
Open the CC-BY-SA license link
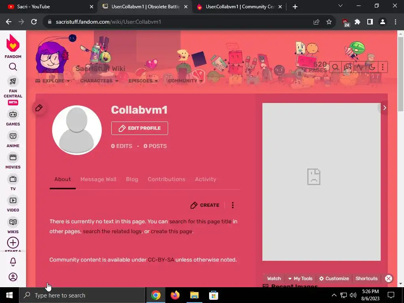point(161,260)
